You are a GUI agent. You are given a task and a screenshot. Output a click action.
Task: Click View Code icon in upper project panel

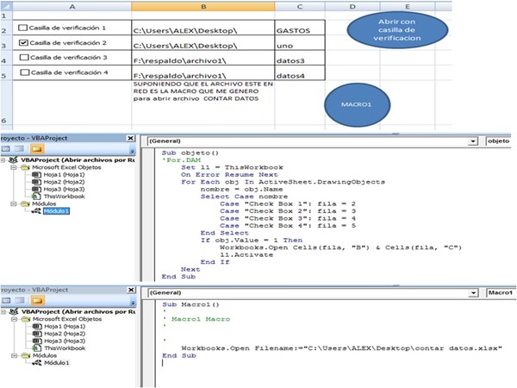(6, 149)
